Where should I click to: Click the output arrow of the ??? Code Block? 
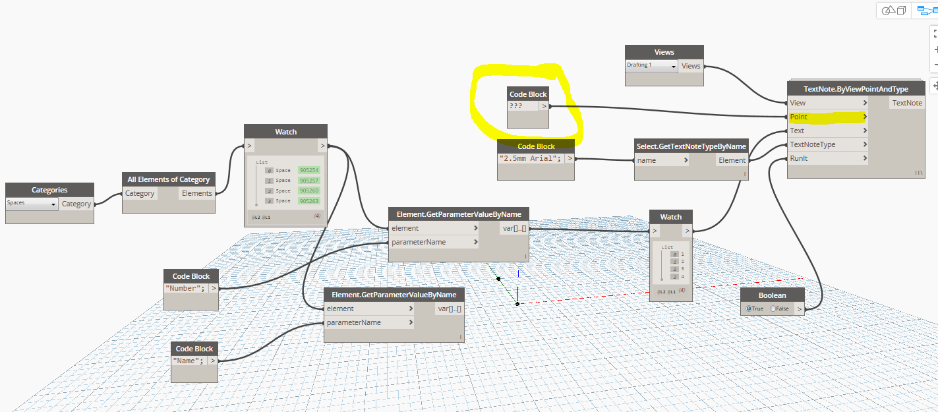click(544, 105)
